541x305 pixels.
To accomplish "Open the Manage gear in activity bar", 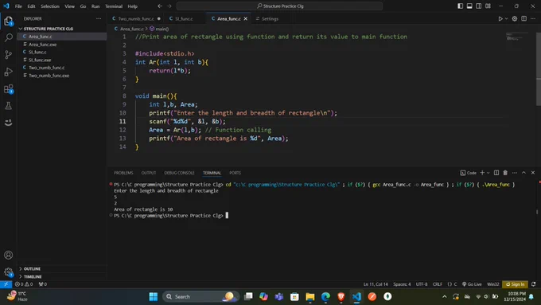I will click(8, 272).
